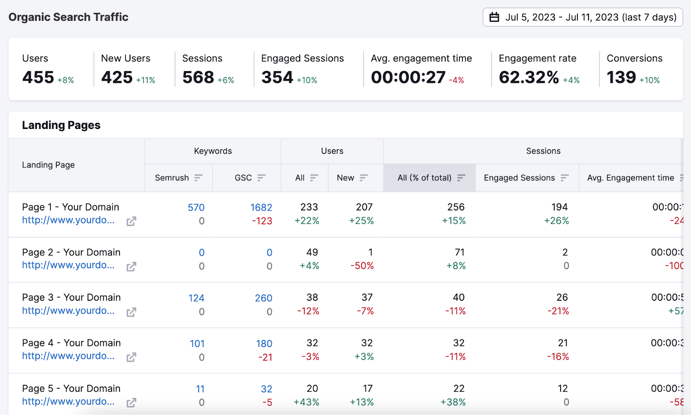
Task: Click the calendar icon in the date selector
Action: coord(494,17)
